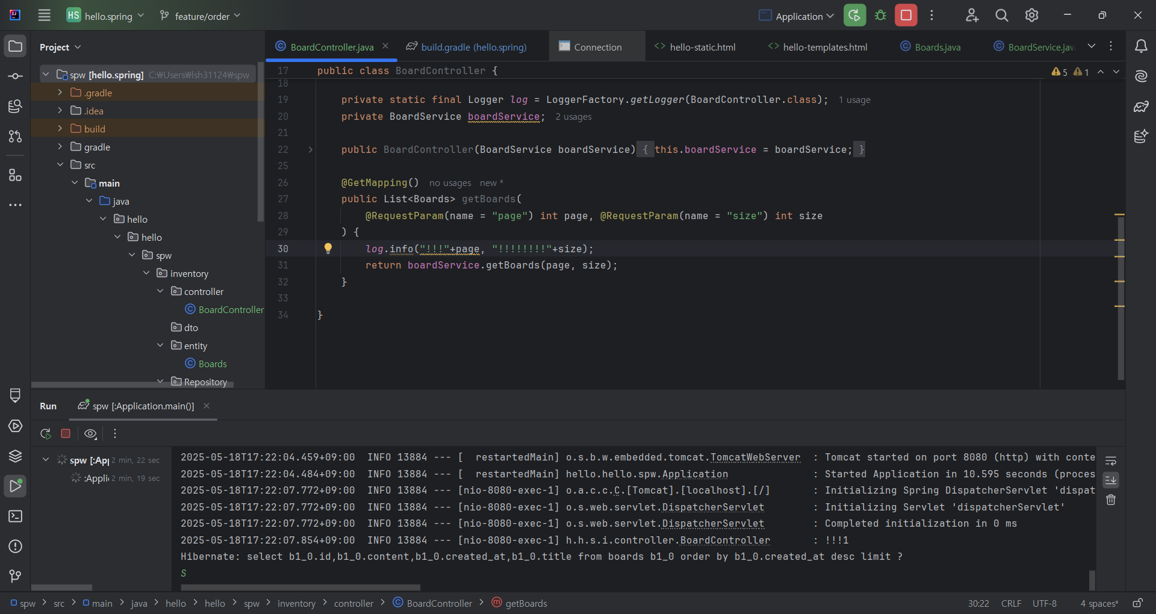Toggle read-only lock in status bar

click(1138, 603)
